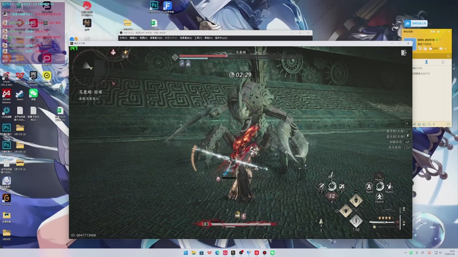Click the lower up-down arrow next to the weapon bar
This screenshot has width=458, height=257.
click(404, 223)
